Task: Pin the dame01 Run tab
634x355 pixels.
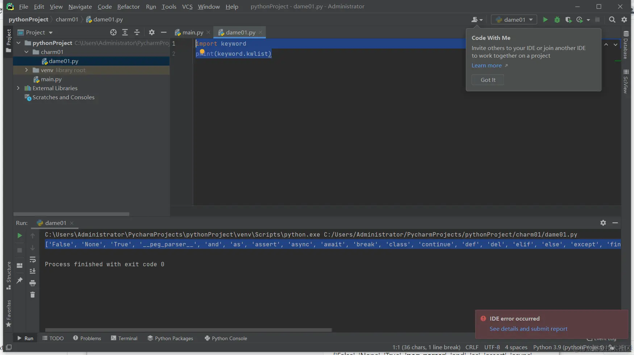Action: tap(20, 280)
